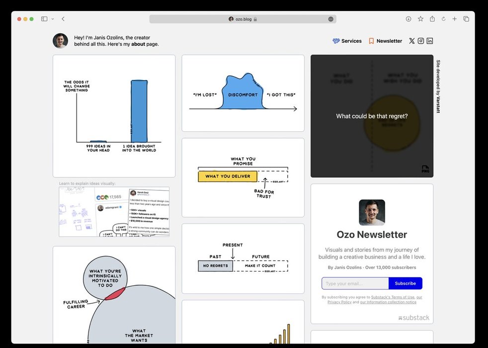Open the share icon in toolbar
Viewport: 488px width, 348px height.
[x=432, y=19]
